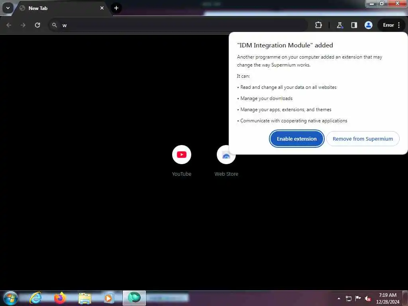This screenshot has height=306, width=408.
Task: Minimize the browser window
Action: point(372,3)
